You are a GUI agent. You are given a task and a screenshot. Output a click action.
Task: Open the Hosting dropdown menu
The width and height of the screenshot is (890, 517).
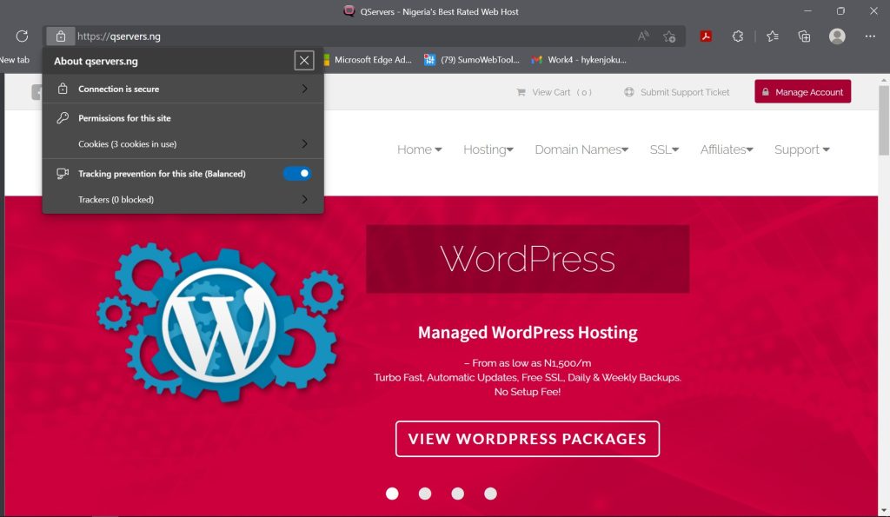tap(488, 149)
